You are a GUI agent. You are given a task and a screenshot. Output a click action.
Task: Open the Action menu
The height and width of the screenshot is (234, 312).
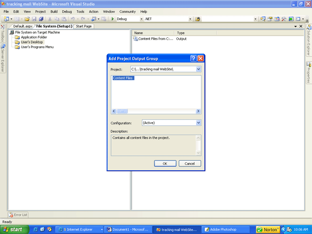click(x=94, y=12)
